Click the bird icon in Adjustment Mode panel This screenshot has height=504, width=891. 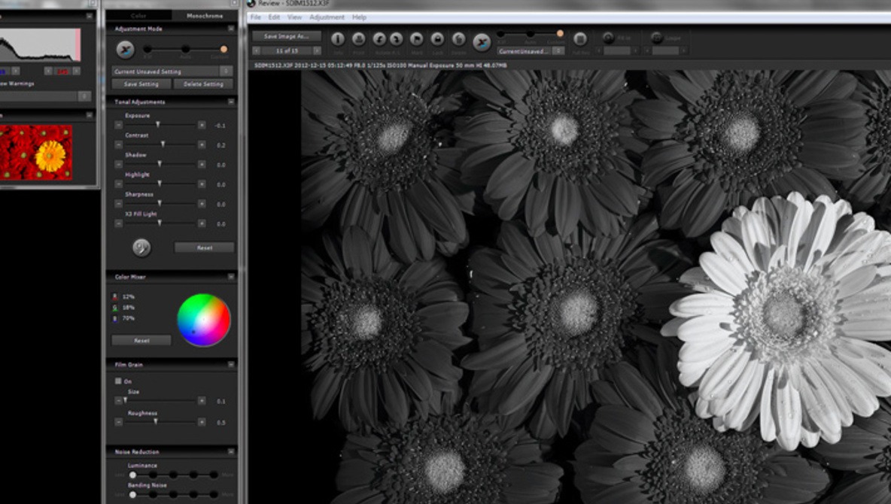coord(125,50)
